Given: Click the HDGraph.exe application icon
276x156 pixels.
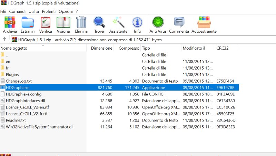Looking at the screenshot, I should pos(3,87).
